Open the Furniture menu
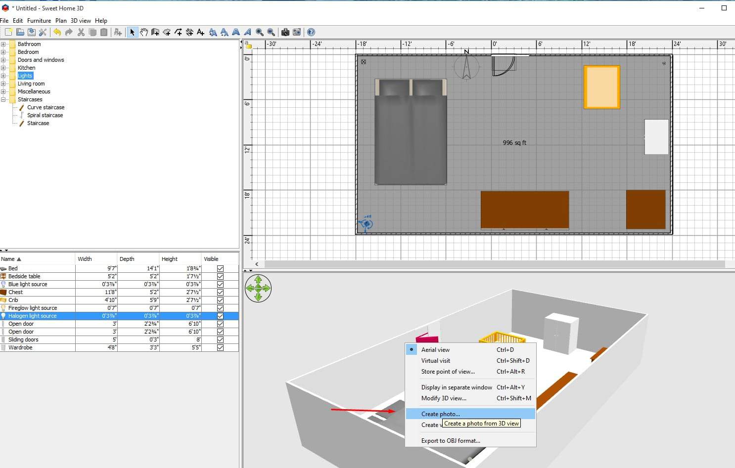 39,21
